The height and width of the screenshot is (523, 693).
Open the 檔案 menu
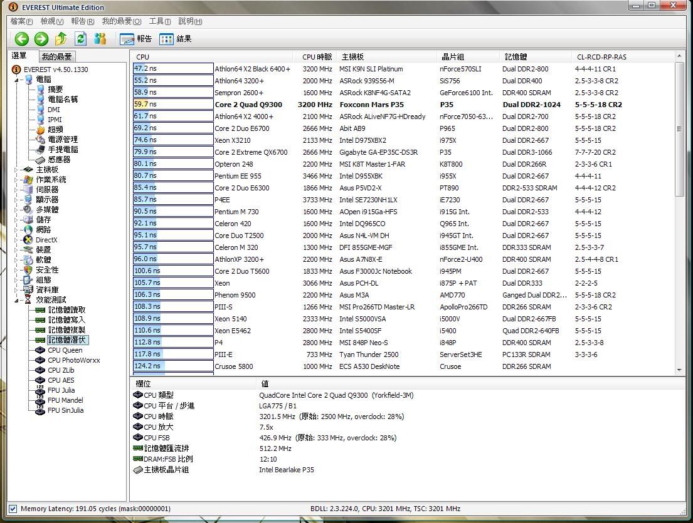tap(22, 21)
